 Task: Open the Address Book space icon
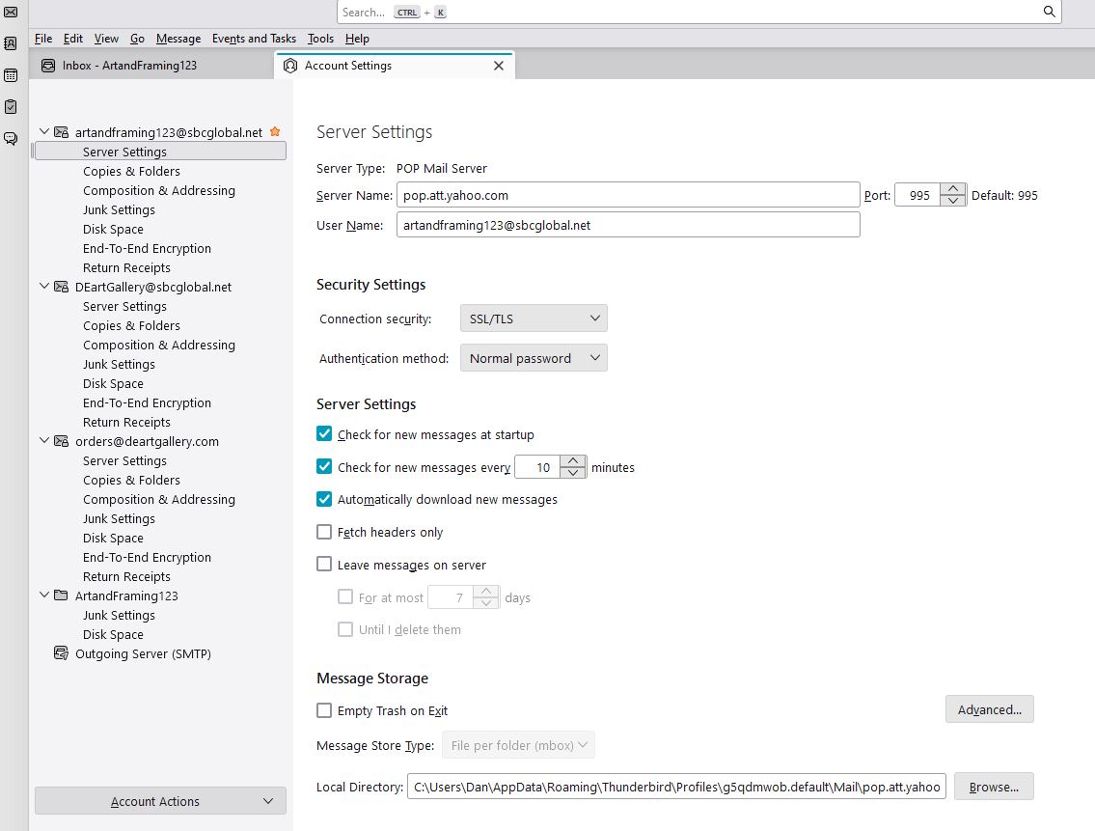11,43
